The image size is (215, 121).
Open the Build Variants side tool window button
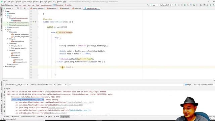(x=1, y=109)
